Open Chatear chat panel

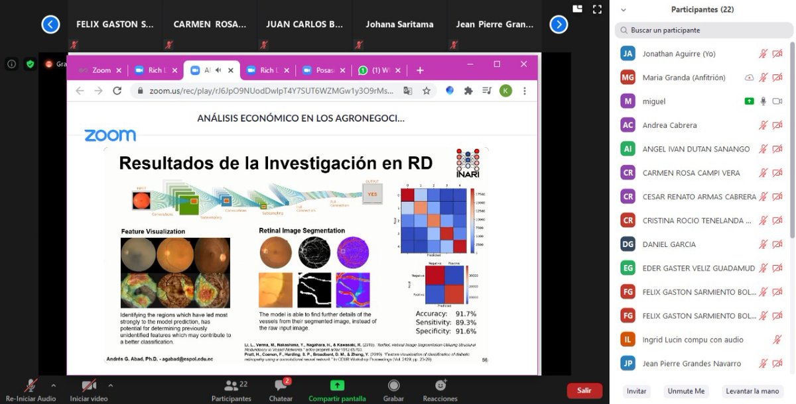tap(281, 389)
